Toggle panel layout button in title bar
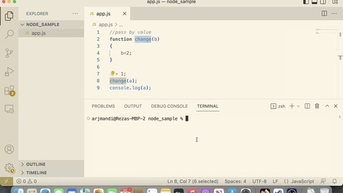This screenshot has height=193, width=343. pyautogui.click(x=315, y=2)
